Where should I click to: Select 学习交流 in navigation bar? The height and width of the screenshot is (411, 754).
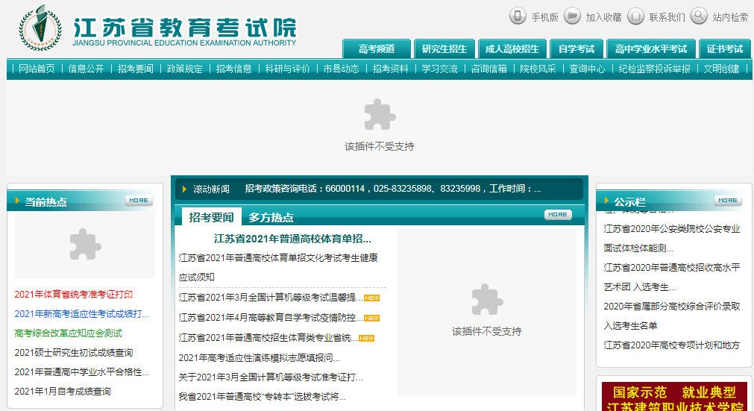pos(439,69)
